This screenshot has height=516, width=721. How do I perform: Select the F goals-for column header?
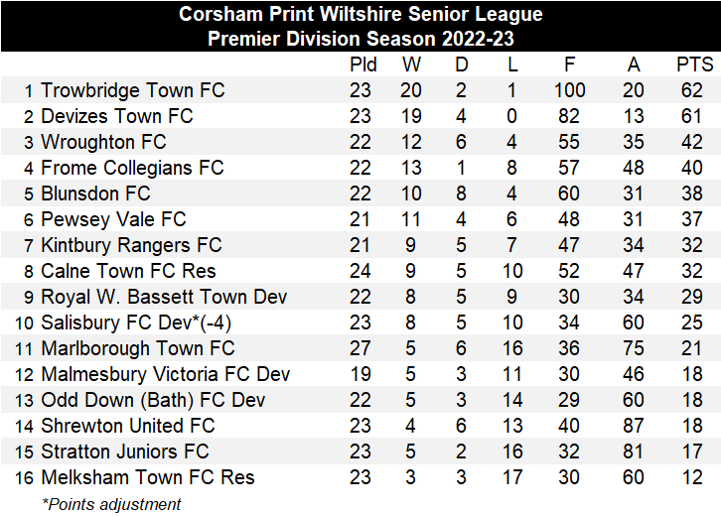569,65
